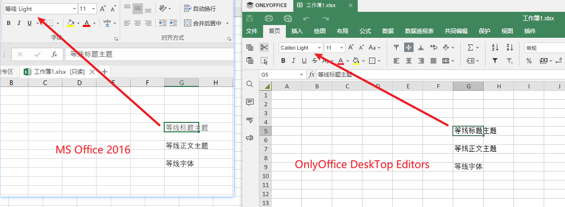565x207 pixels.
Task: Switch to the 数据透视表 tab in OnlyOffice
Action: 419,31
